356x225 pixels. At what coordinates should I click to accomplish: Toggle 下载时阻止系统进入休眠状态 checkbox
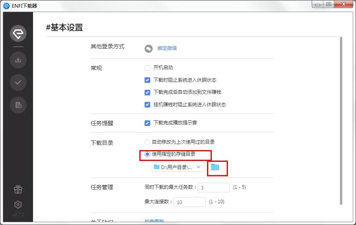[147, 80]
